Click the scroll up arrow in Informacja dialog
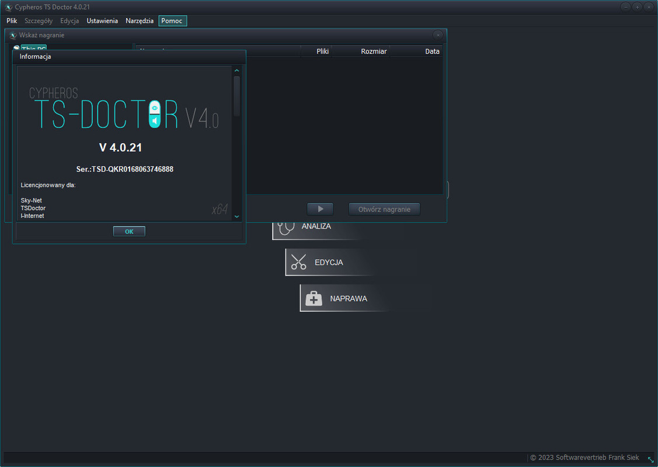 [236, 71]
